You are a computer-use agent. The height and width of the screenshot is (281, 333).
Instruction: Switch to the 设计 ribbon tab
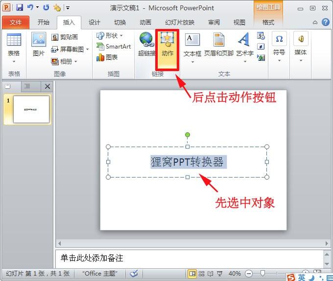click(x=95, y=22)
